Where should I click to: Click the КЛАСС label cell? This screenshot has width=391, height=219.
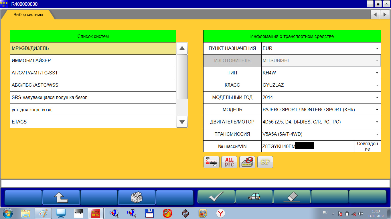[232, 85]
